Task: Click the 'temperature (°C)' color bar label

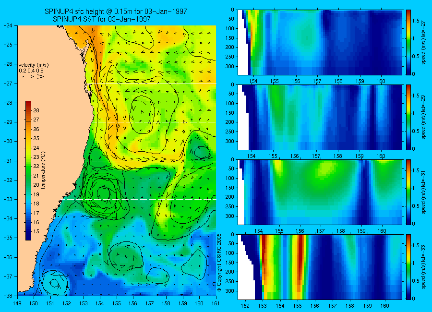Action: 43,170
